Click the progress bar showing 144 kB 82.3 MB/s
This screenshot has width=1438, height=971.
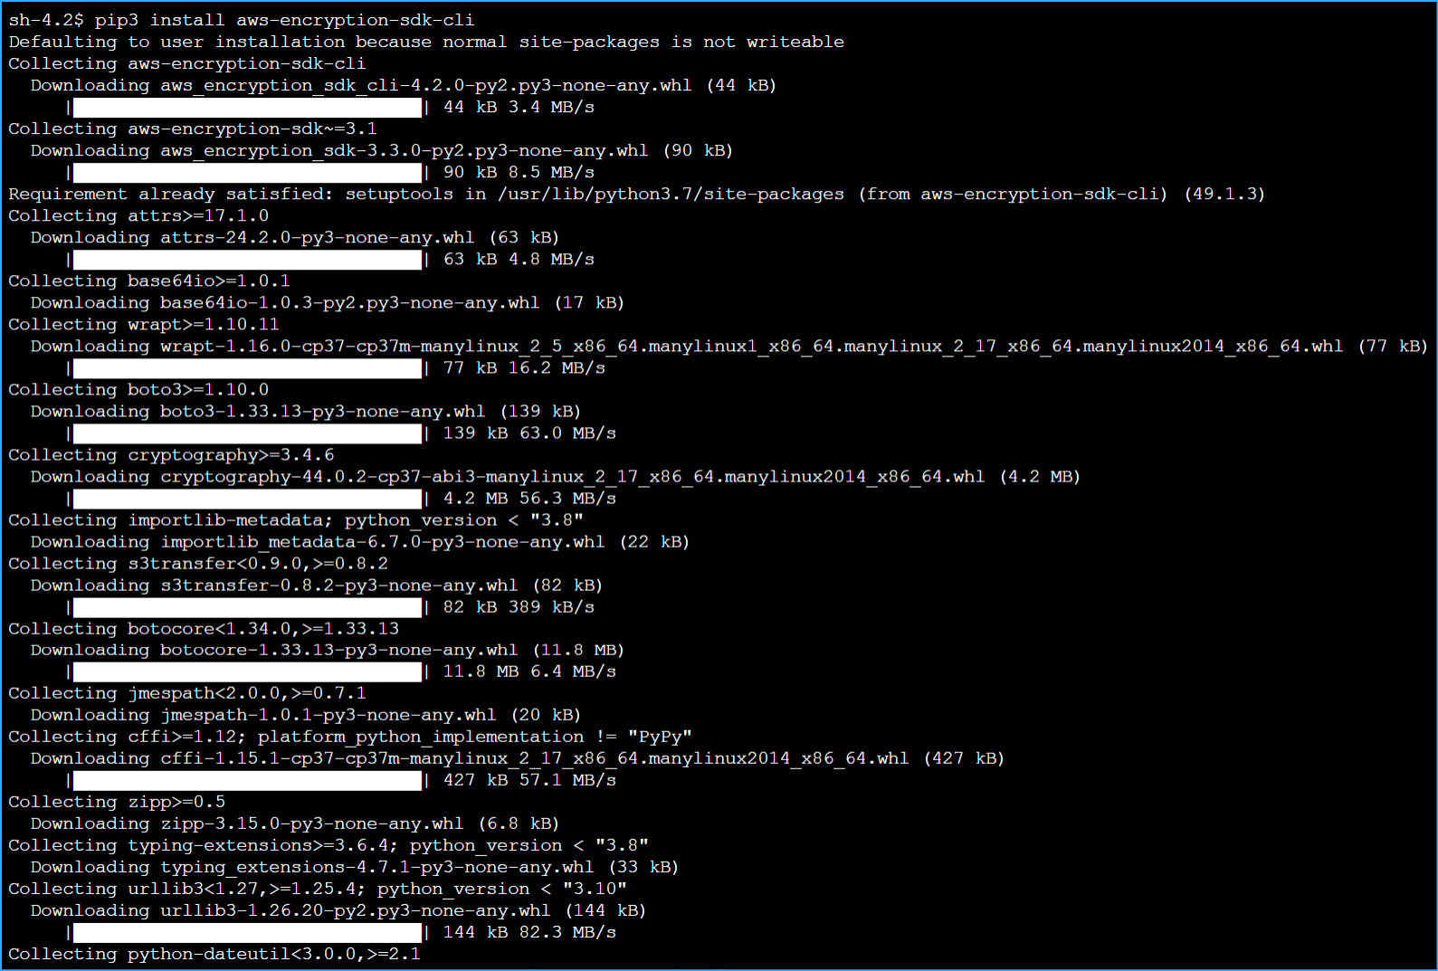click(247, 933)
